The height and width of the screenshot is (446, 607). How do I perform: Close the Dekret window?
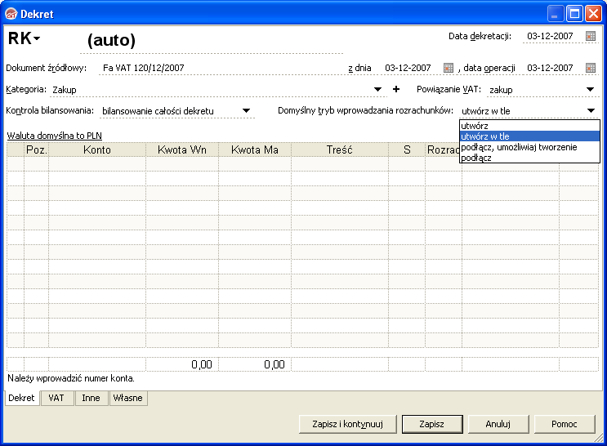point(592,14)
